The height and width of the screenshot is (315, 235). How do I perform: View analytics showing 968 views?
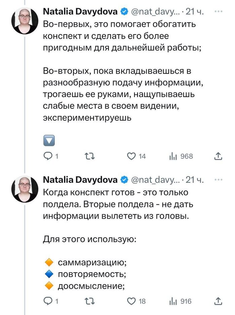pos(173,156)
